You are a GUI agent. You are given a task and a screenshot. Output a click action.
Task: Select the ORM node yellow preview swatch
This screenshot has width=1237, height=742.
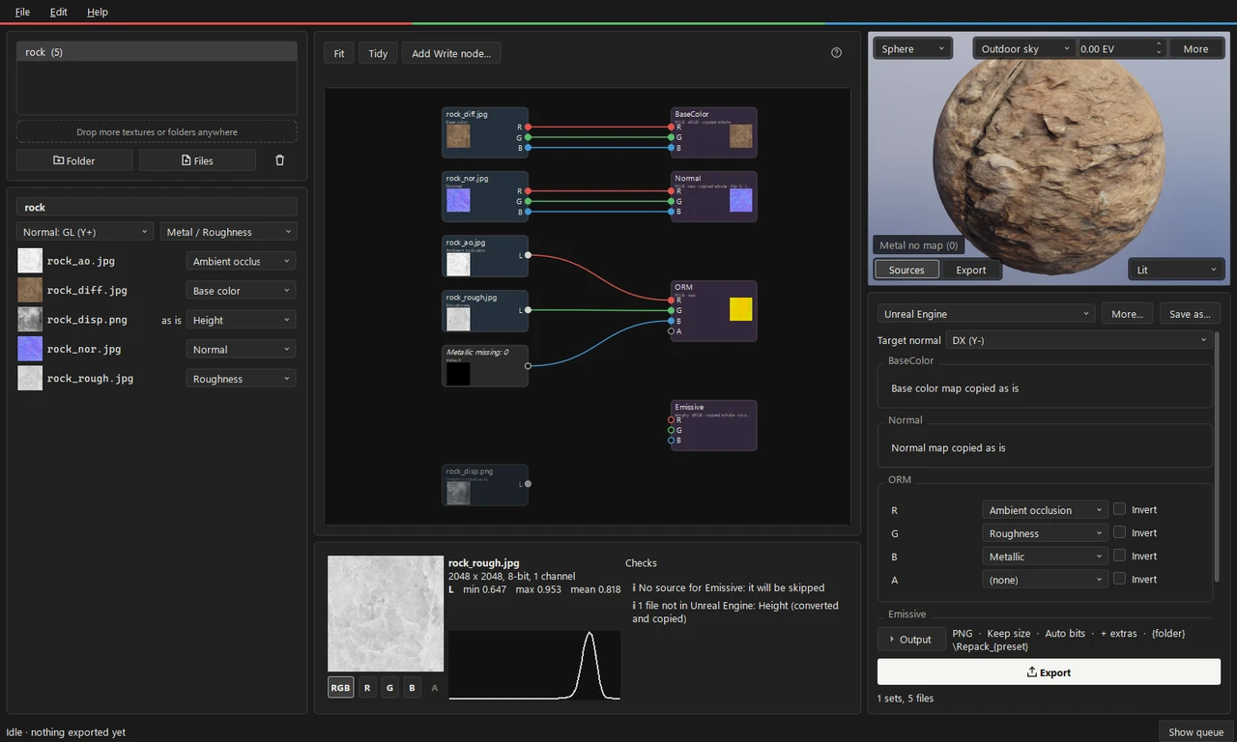coord(740,309)
